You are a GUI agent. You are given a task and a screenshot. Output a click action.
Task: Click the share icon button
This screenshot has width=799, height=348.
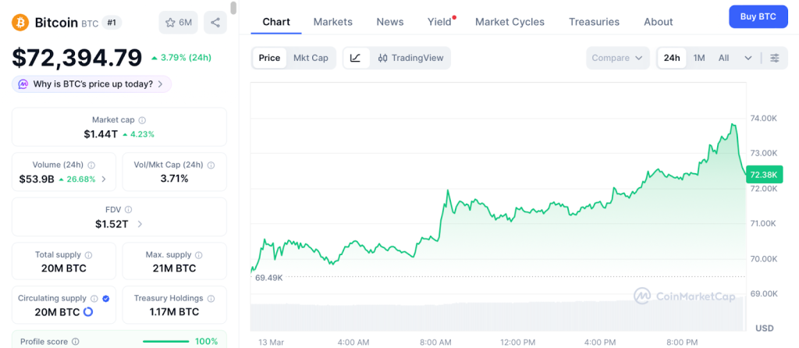click(x=215, y=23)
